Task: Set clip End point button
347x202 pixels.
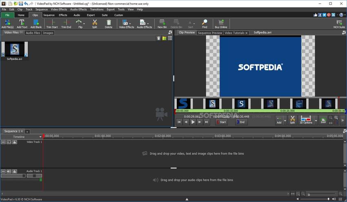Action: [241, 122]
